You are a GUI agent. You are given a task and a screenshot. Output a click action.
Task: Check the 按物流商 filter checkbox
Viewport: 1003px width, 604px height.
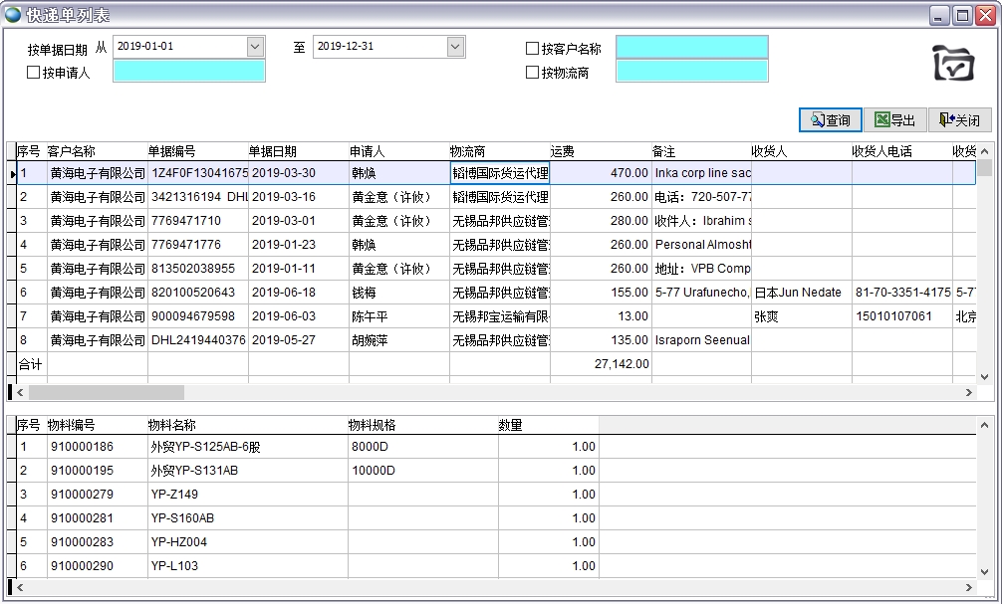(533, 73)
